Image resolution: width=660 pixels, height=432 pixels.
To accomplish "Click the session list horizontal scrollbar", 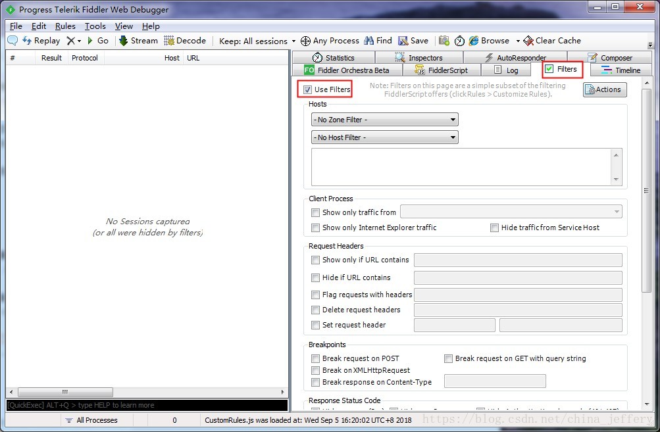I will click(x=65, y=392).
